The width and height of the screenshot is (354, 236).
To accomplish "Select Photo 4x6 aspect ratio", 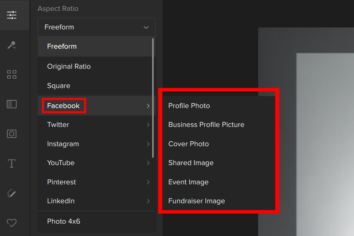I will [64, 221].
